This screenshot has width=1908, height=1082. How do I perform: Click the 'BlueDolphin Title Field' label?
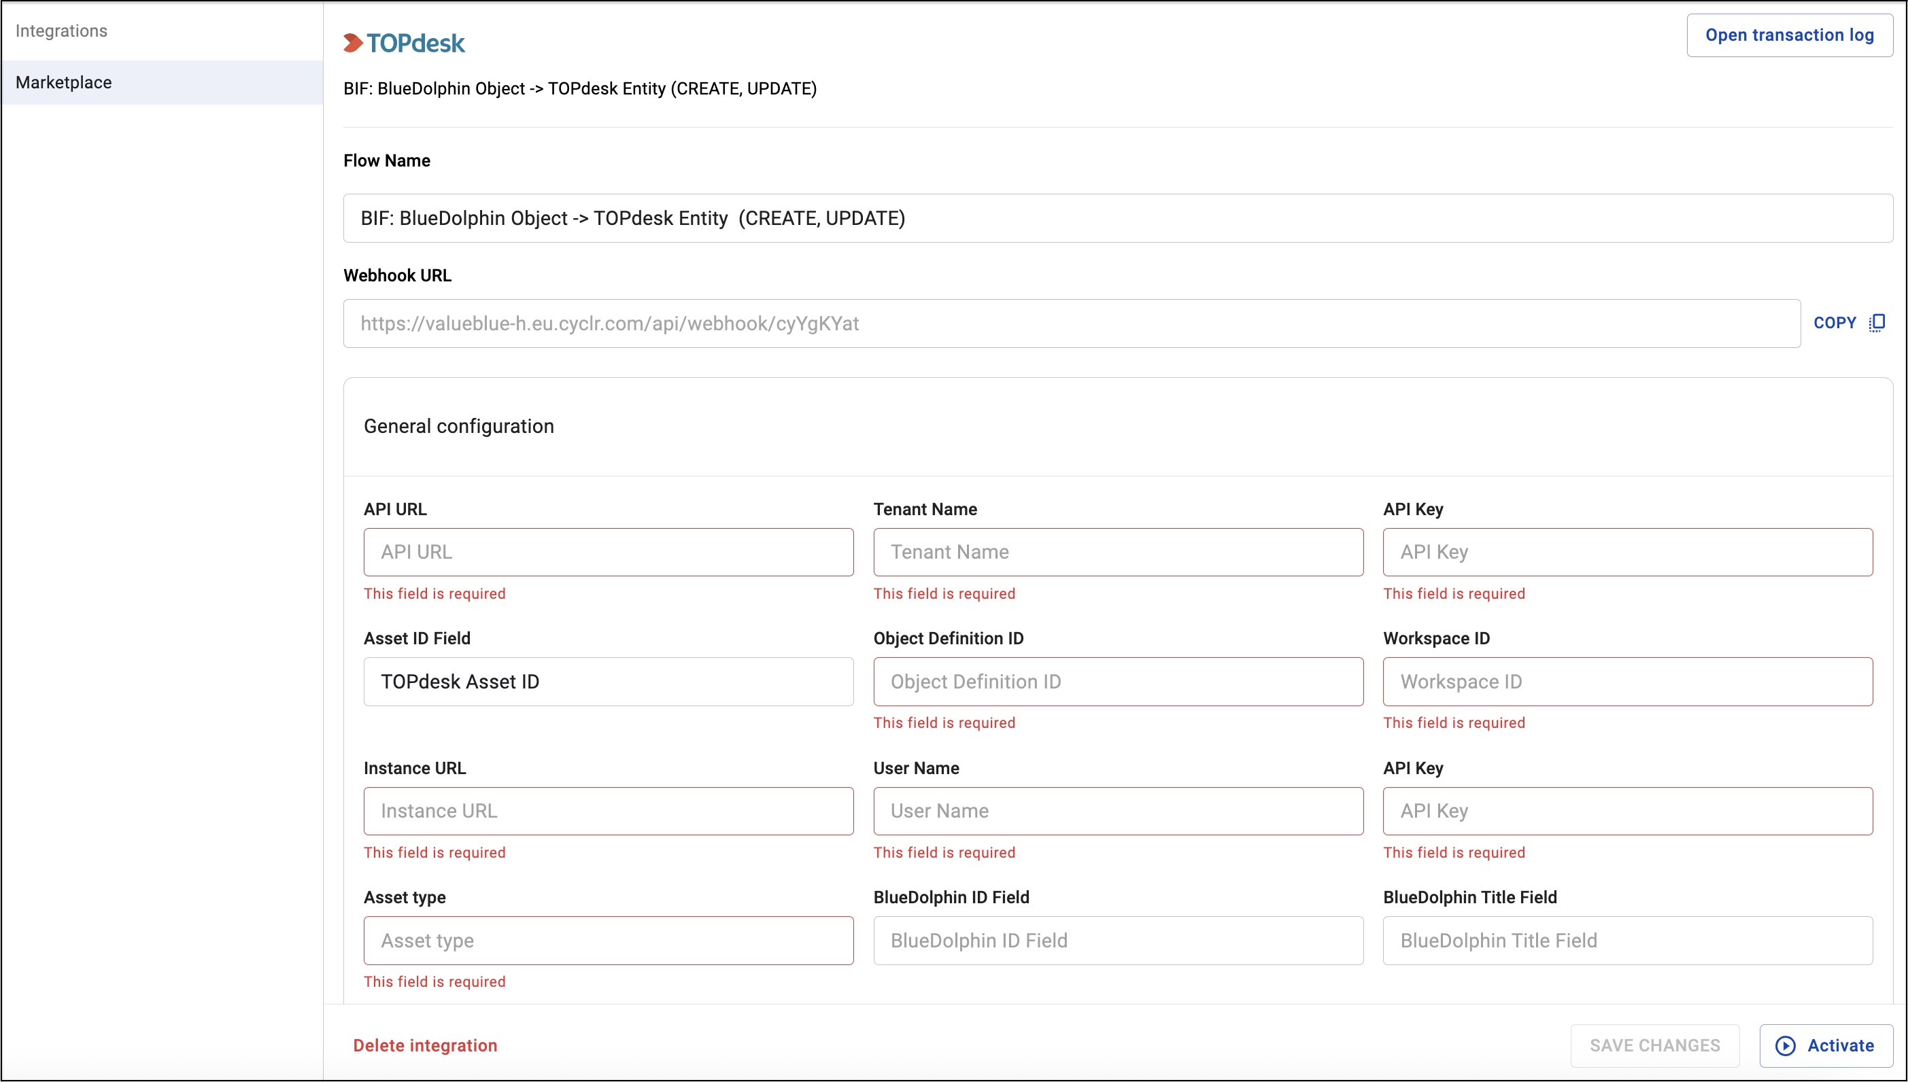coord(1469,897)
